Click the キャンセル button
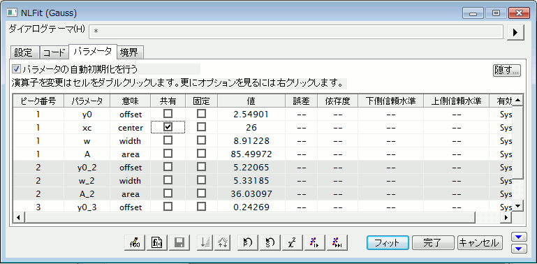The image size is (537, 264). pyautogui.click(x=480, y=243)
